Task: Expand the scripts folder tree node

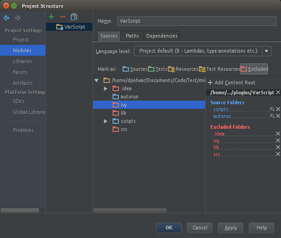Action: tap(106, 121)
